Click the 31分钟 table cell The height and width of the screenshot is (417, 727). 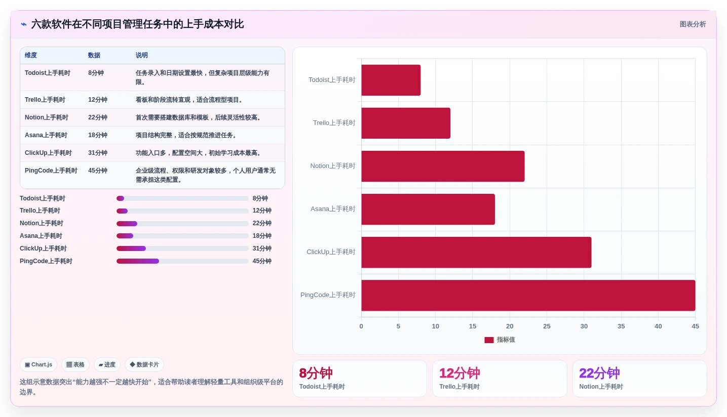(x=98, y=153)
